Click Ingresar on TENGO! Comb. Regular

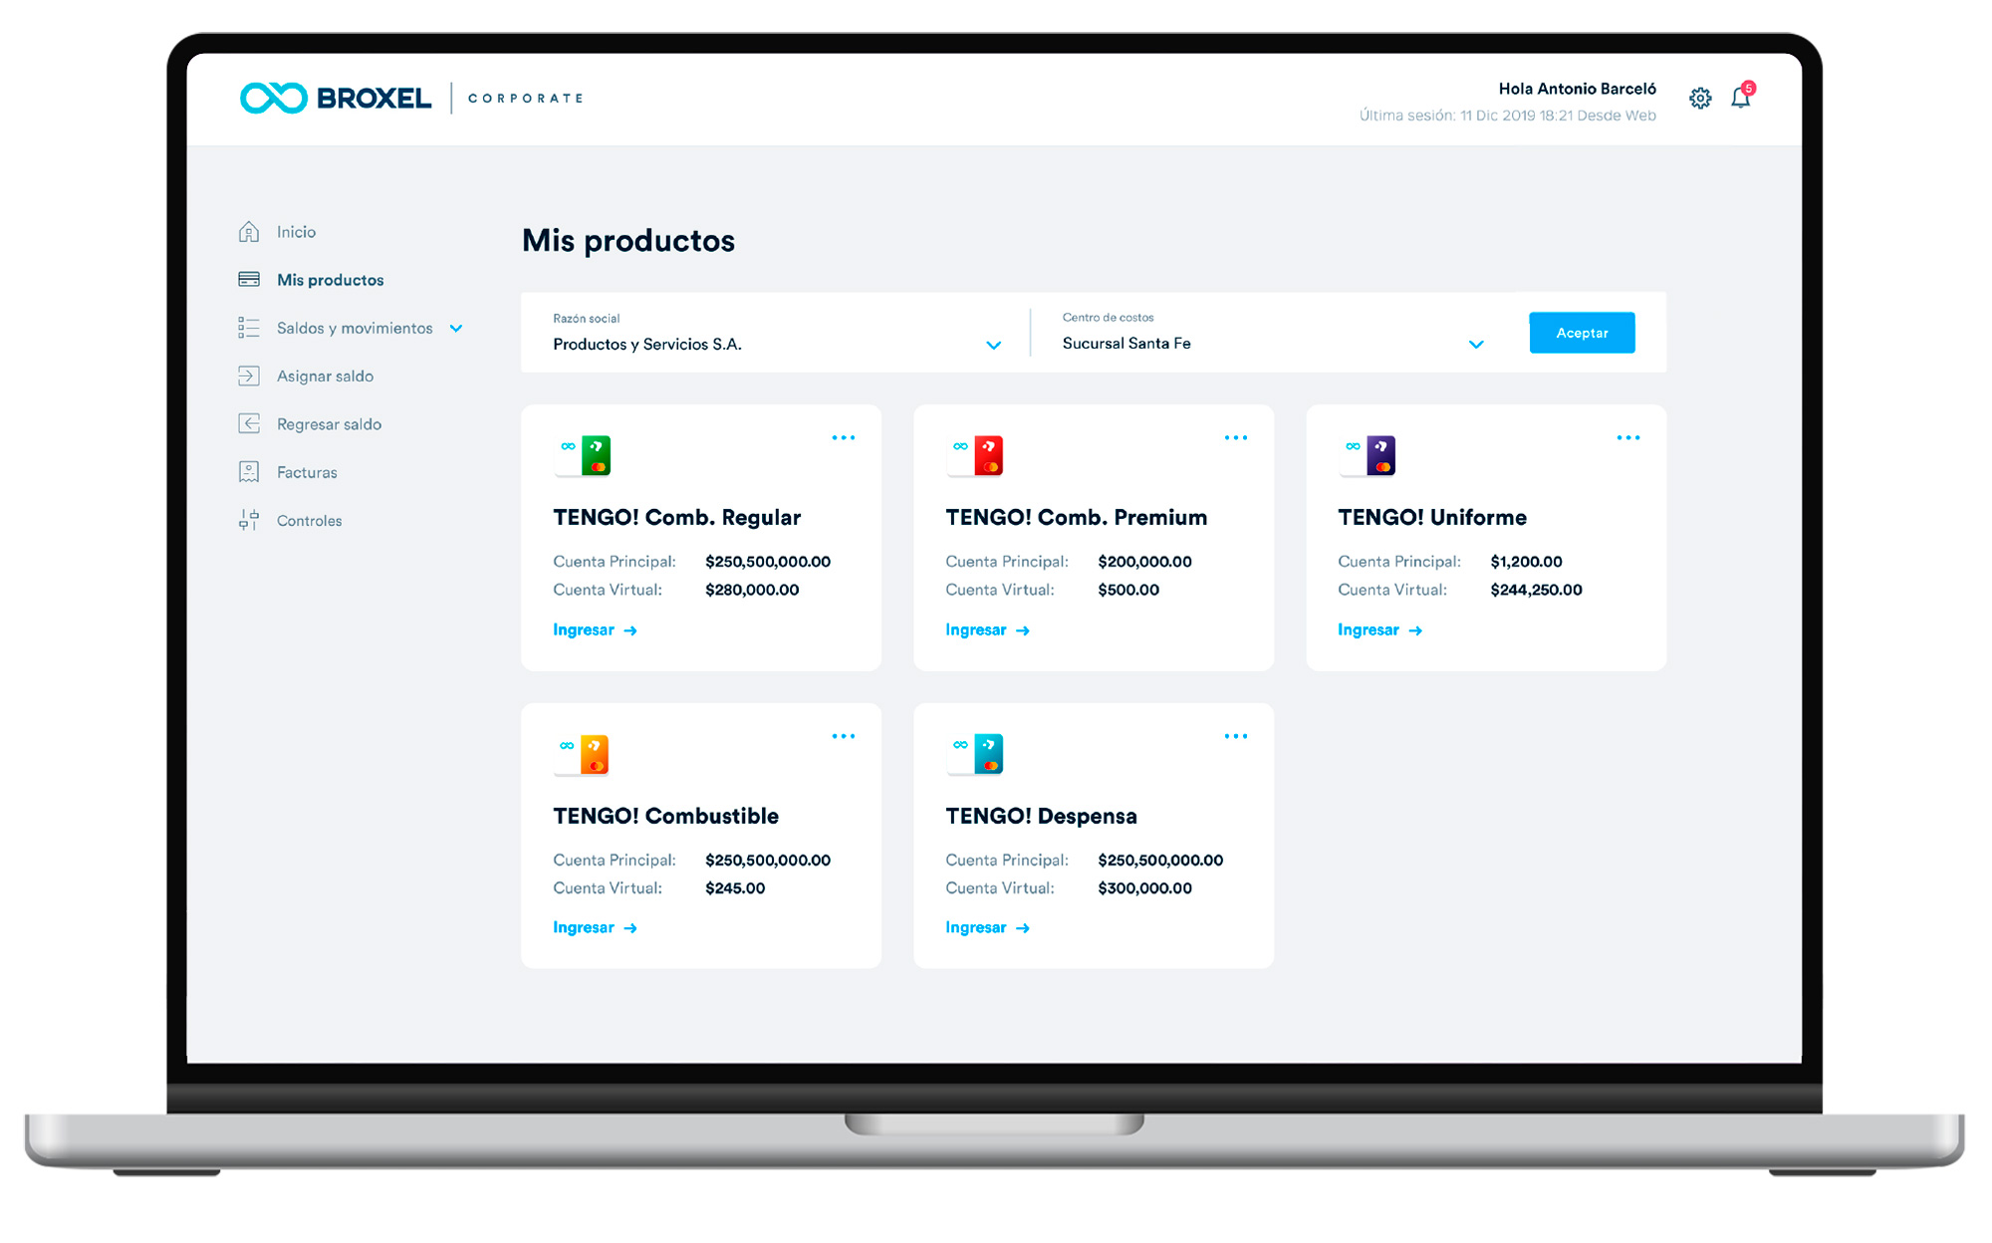click(595, 629)
